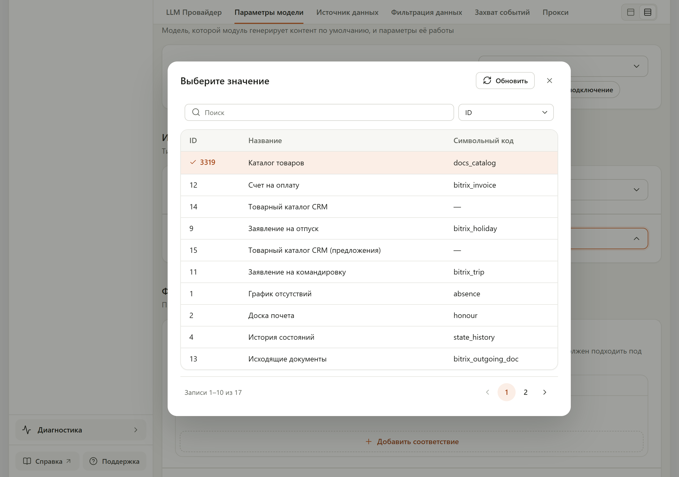Switch to the Источник данных tab
Image resolution: width=679 pixels, height=477 pixels.
[x=347, y=12]
